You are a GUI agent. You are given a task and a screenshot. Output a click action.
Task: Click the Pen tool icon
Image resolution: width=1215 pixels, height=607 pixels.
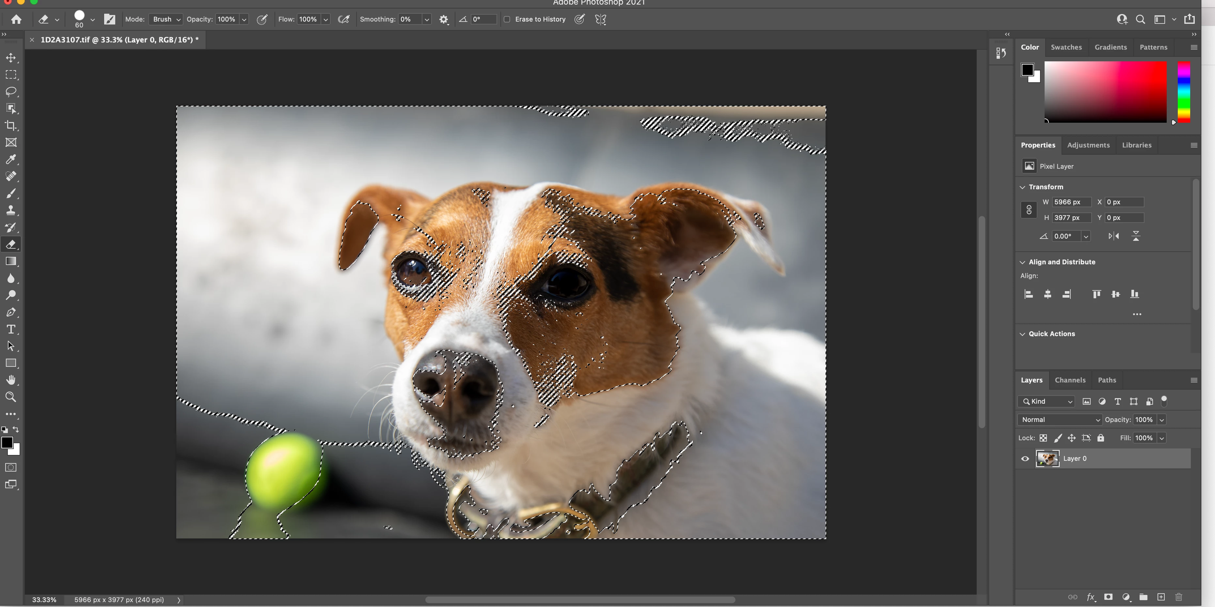coord(11,312)
